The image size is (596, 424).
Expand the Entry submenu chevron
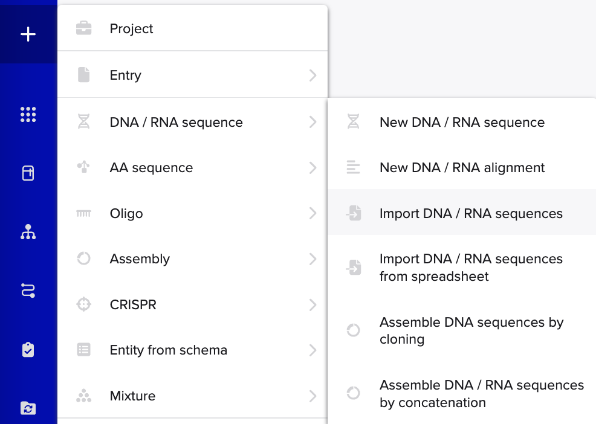click(x=313, y=75)
